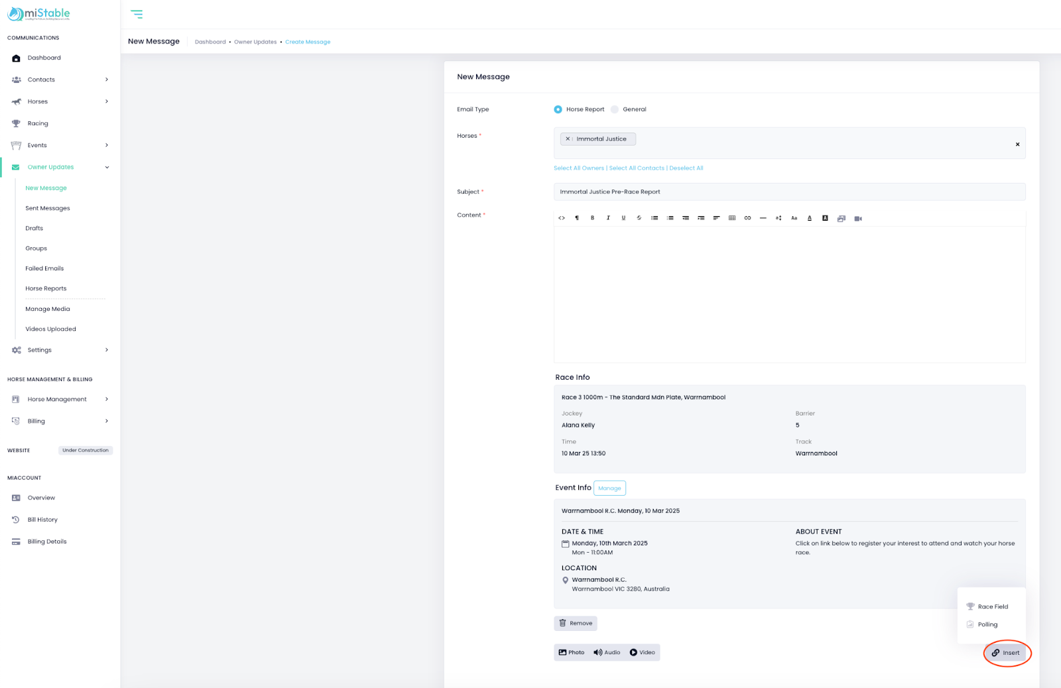Toggle bold formatting in content editor
The width and height of the screenshot is (1061, 688).
592,218
